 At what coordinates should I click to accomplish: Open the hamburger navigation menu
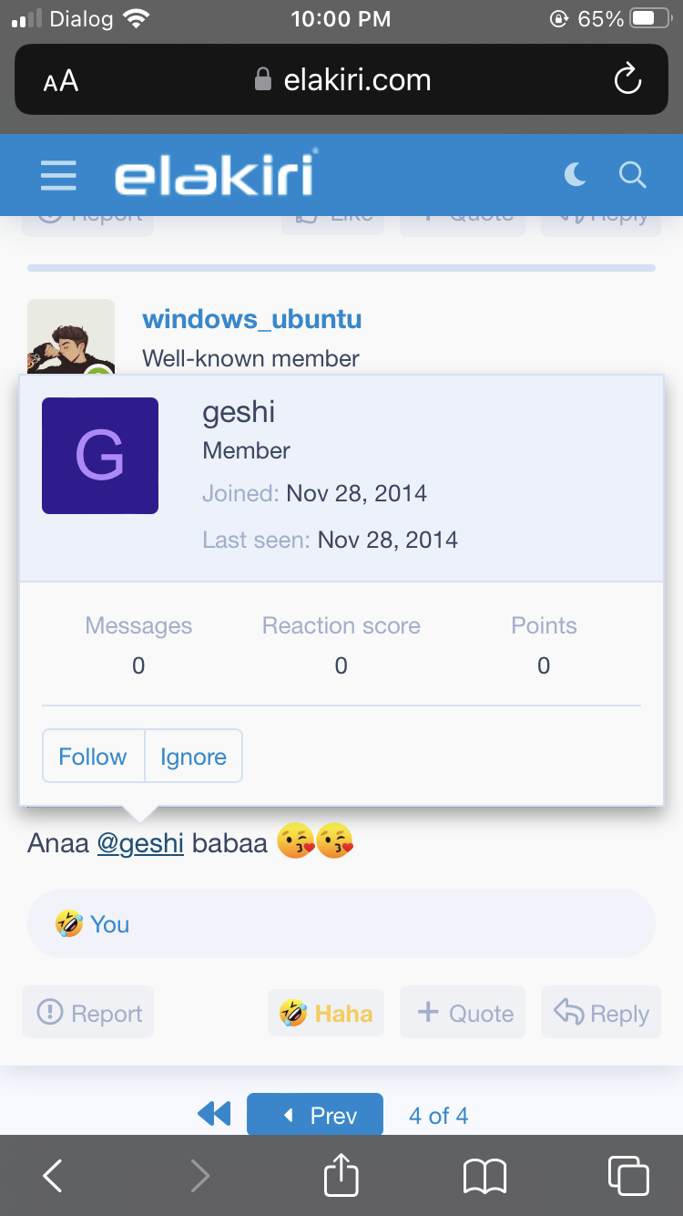point(58,175)
